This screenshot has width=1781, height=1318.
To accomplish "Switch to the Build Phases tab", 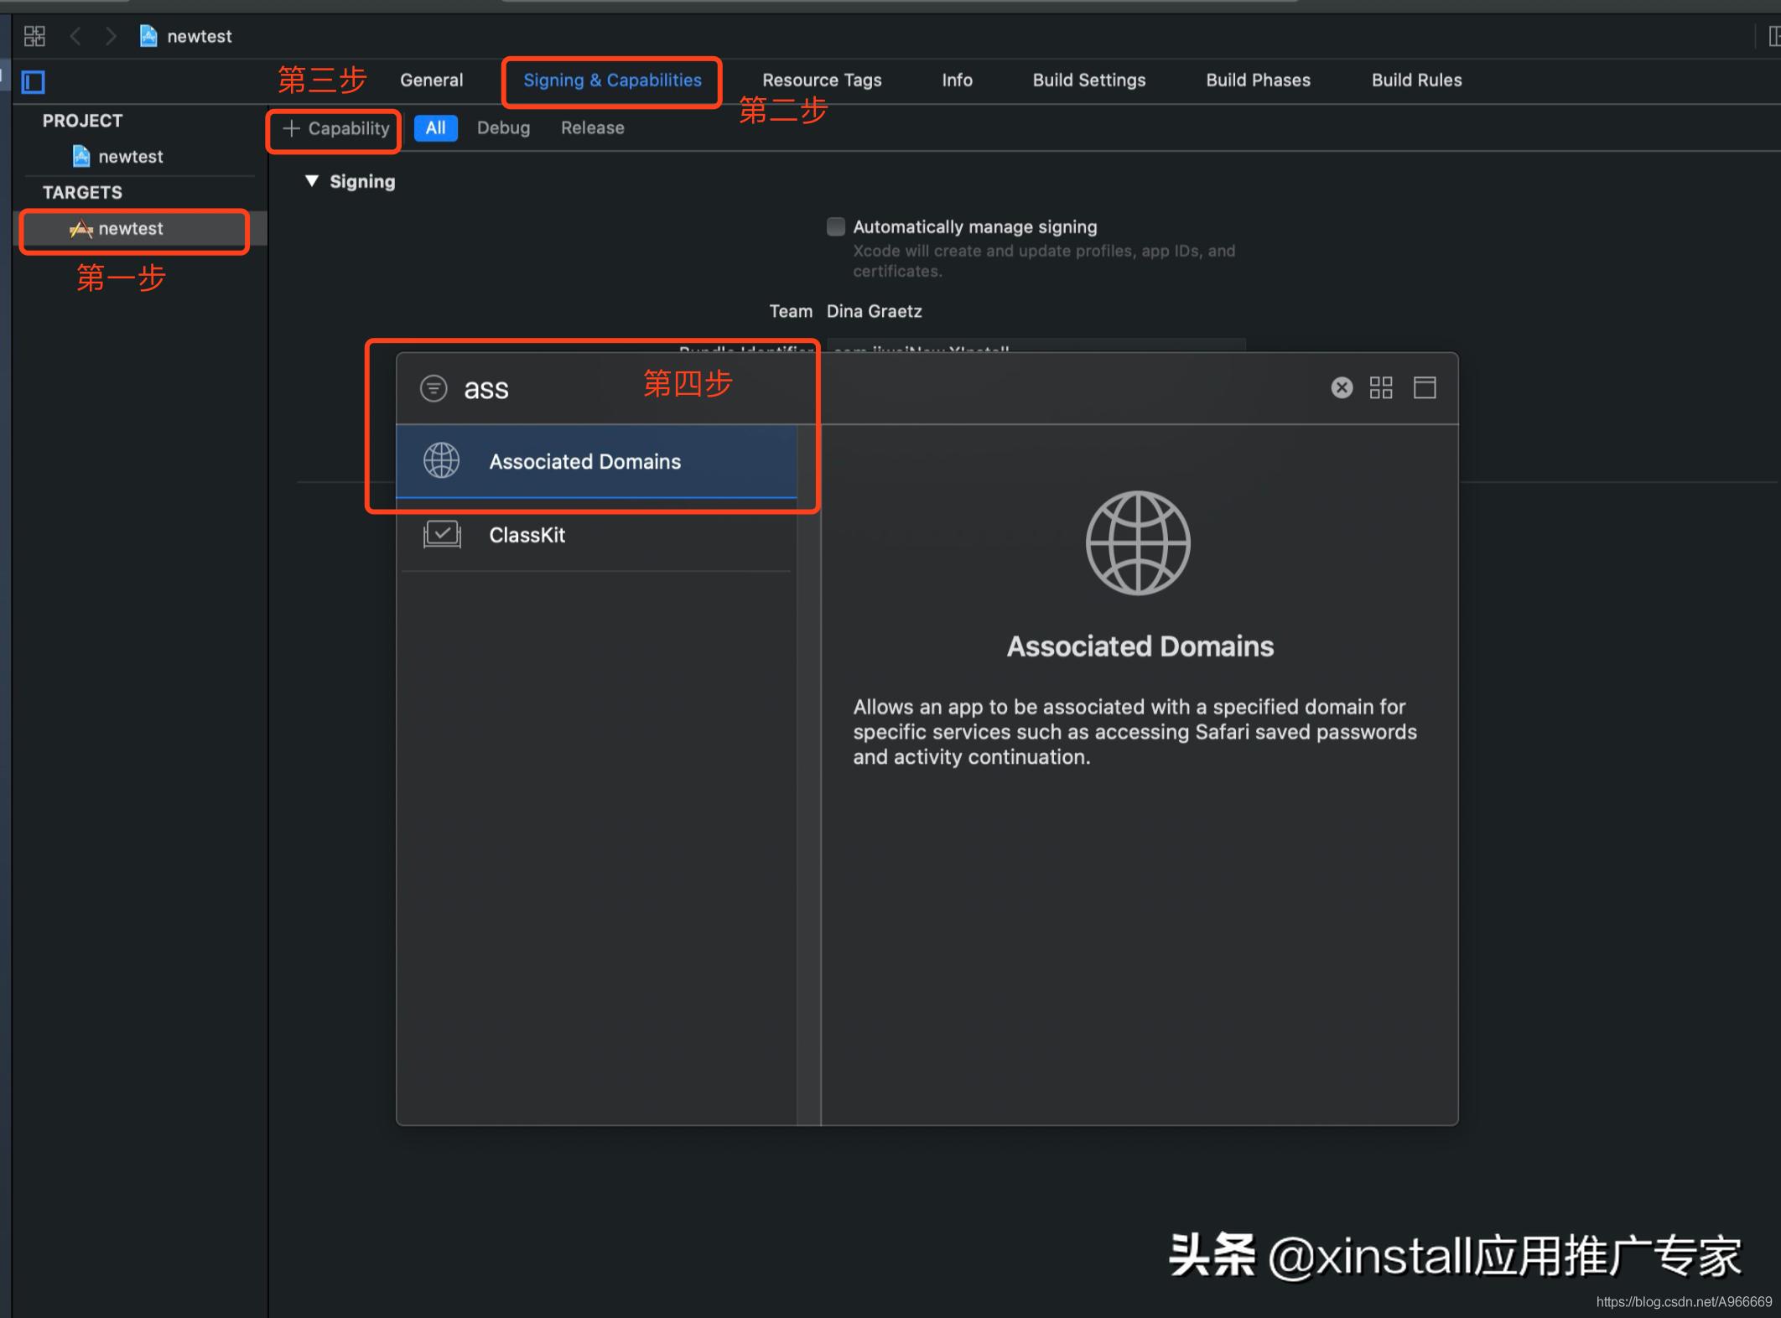I will [1258, 80].
